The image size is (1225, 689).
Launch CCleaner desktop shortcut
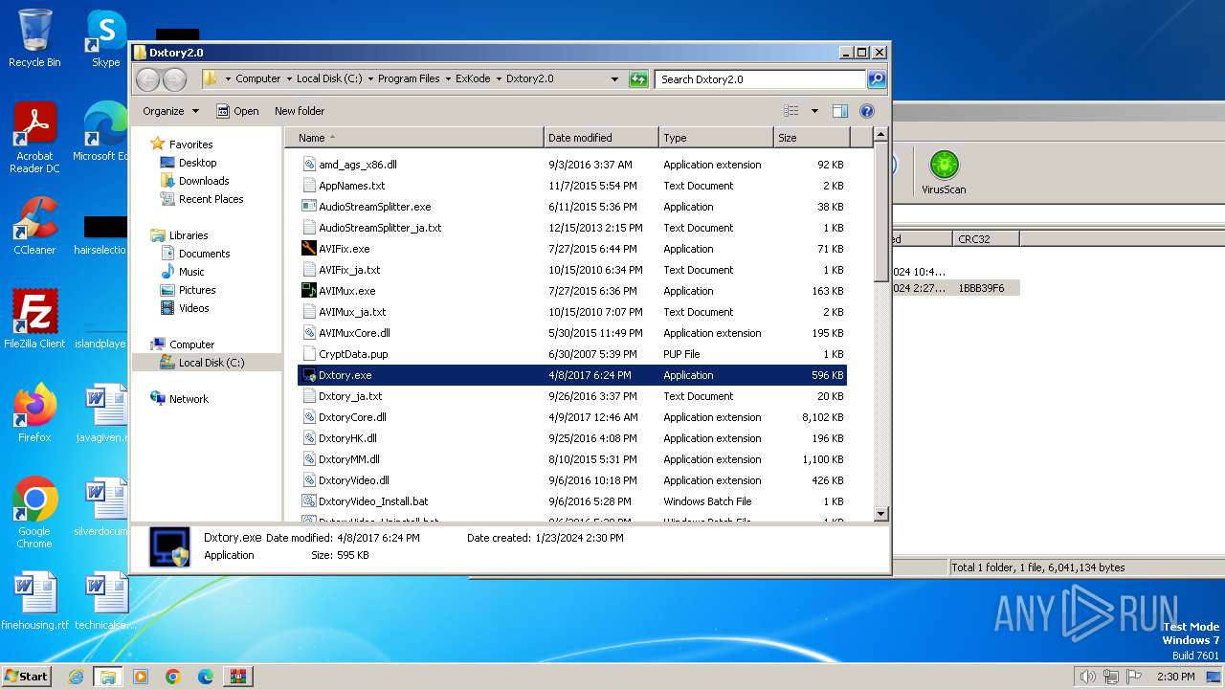[34, 226]
